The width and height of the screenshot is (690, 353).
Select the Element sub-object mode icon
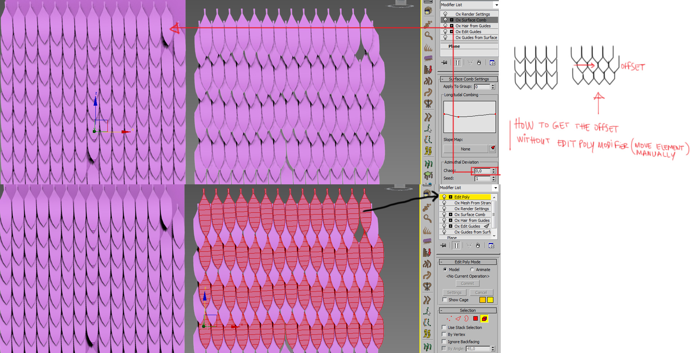[484, 319]
